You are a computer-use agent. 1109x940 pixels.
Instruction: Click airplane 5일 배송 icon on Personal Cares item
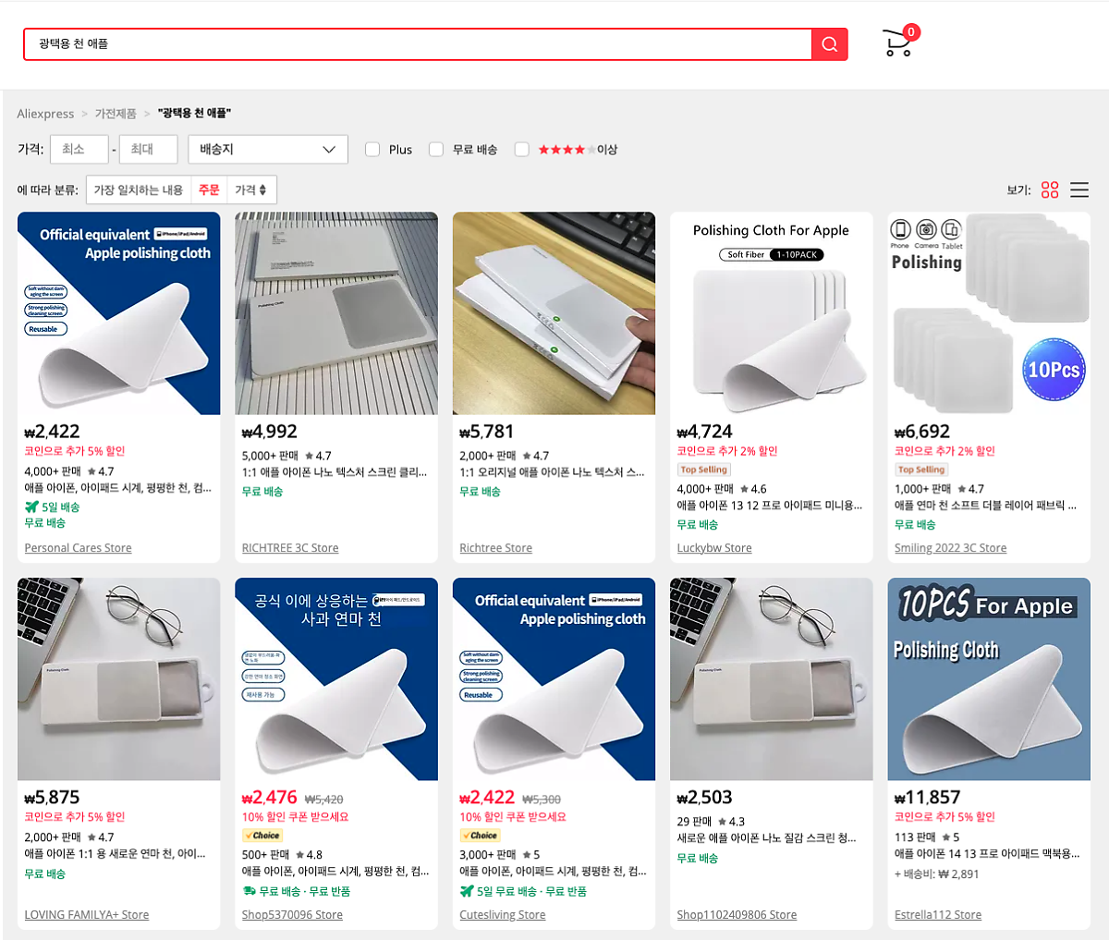point(31,507)
